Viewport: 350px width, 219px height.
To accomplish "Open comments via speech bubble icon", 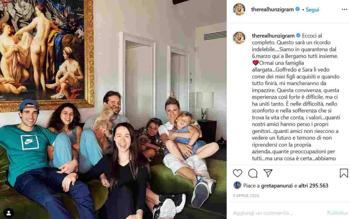I will click(253, 173).
